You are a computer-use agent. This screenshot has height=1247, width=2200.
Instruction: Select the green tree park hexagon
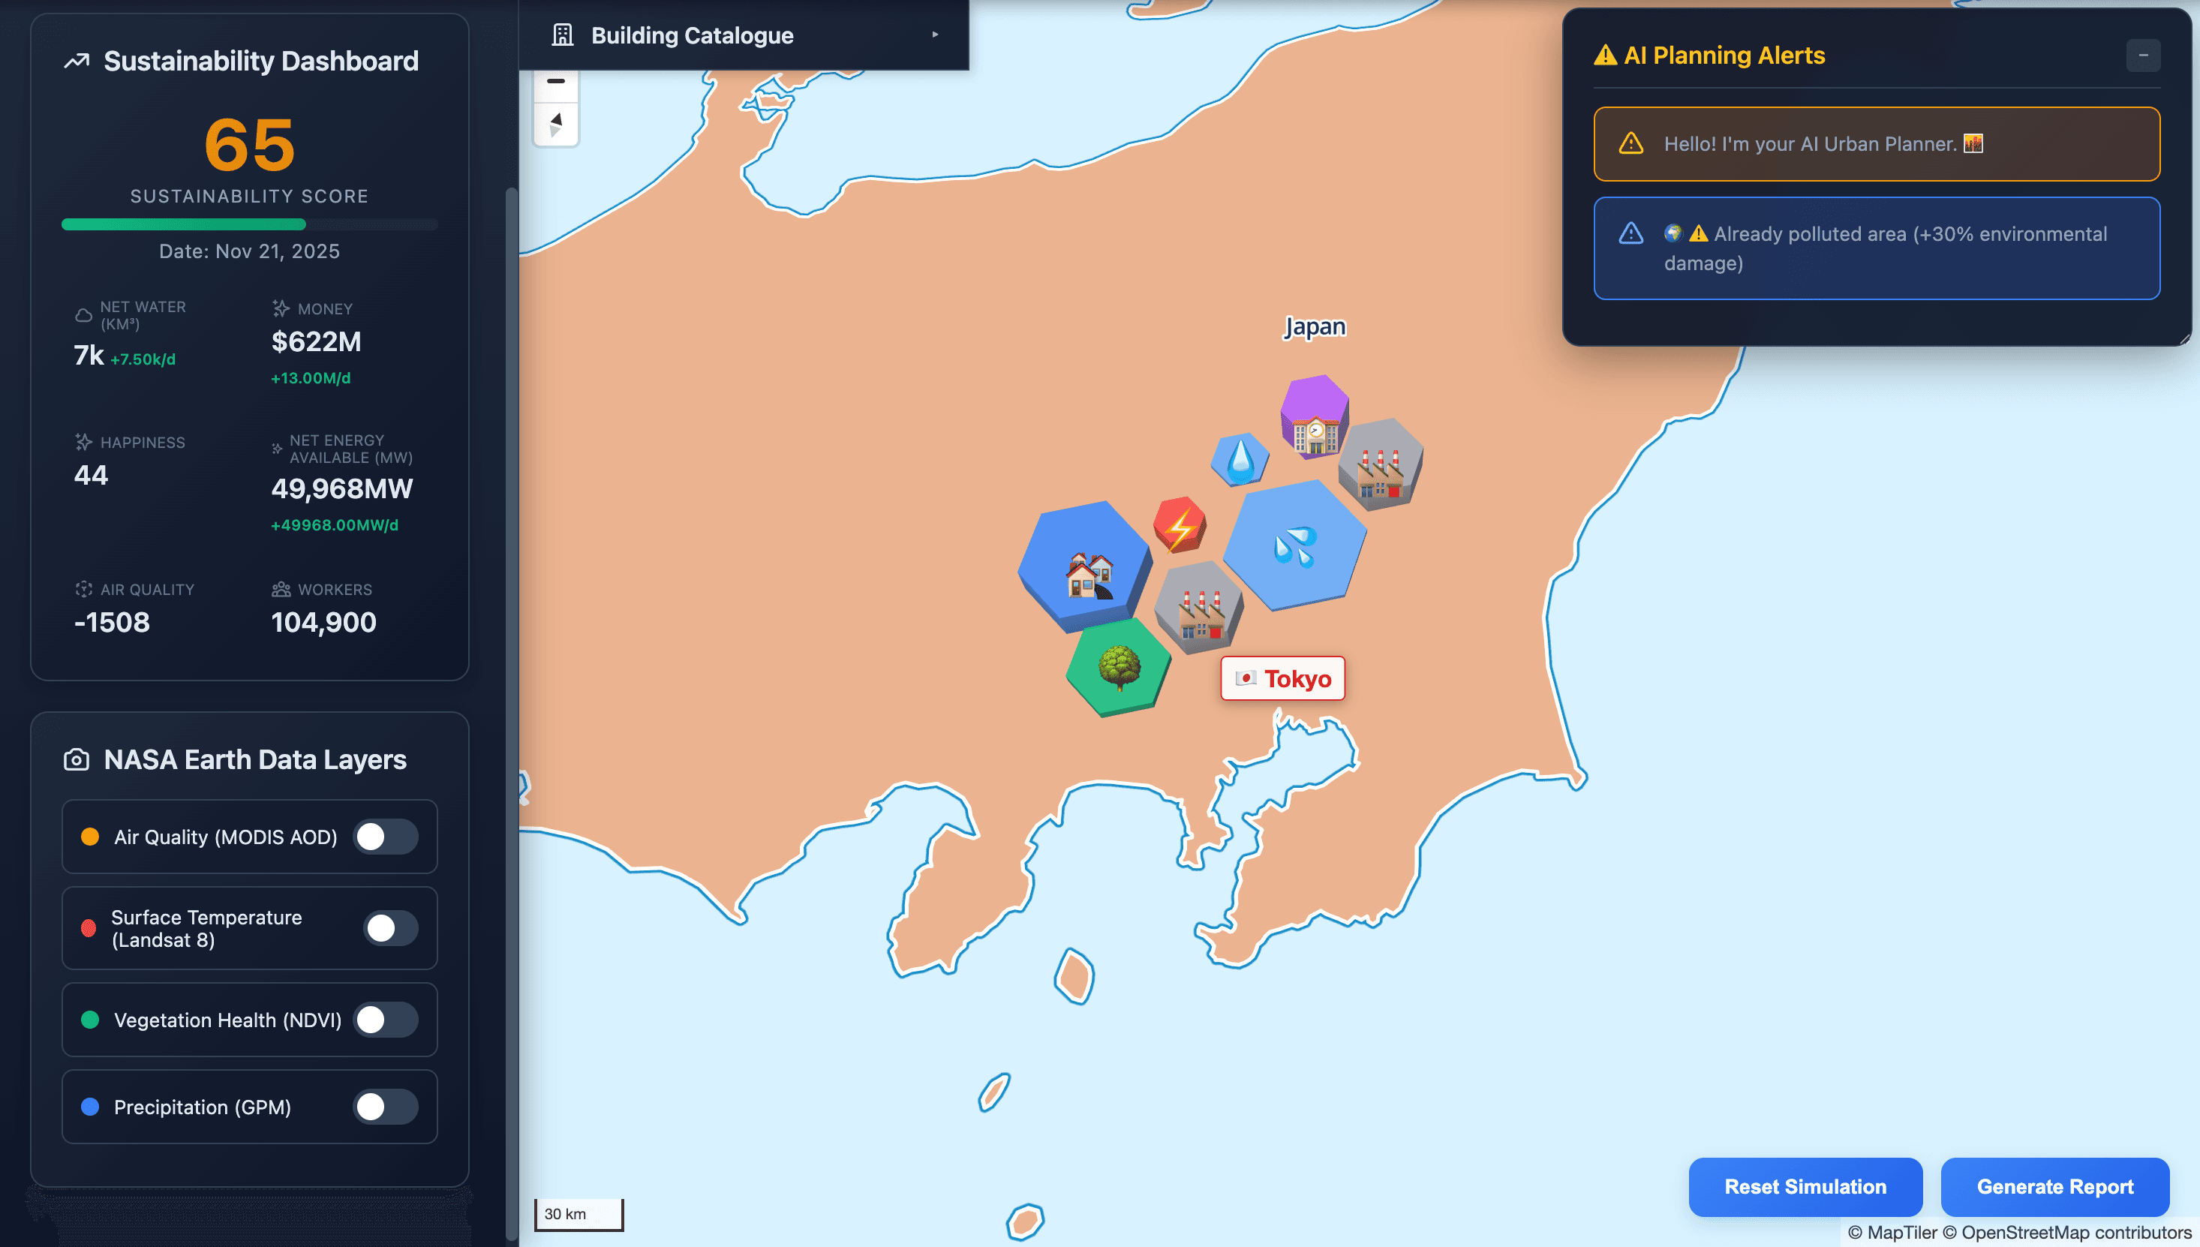coord(1117,666)
